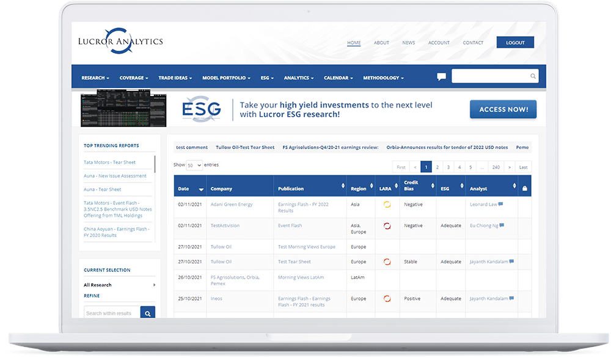The image size is (611, 358).
Task: Expand the All Research selection arrow
Action: [x=155, y=285]
